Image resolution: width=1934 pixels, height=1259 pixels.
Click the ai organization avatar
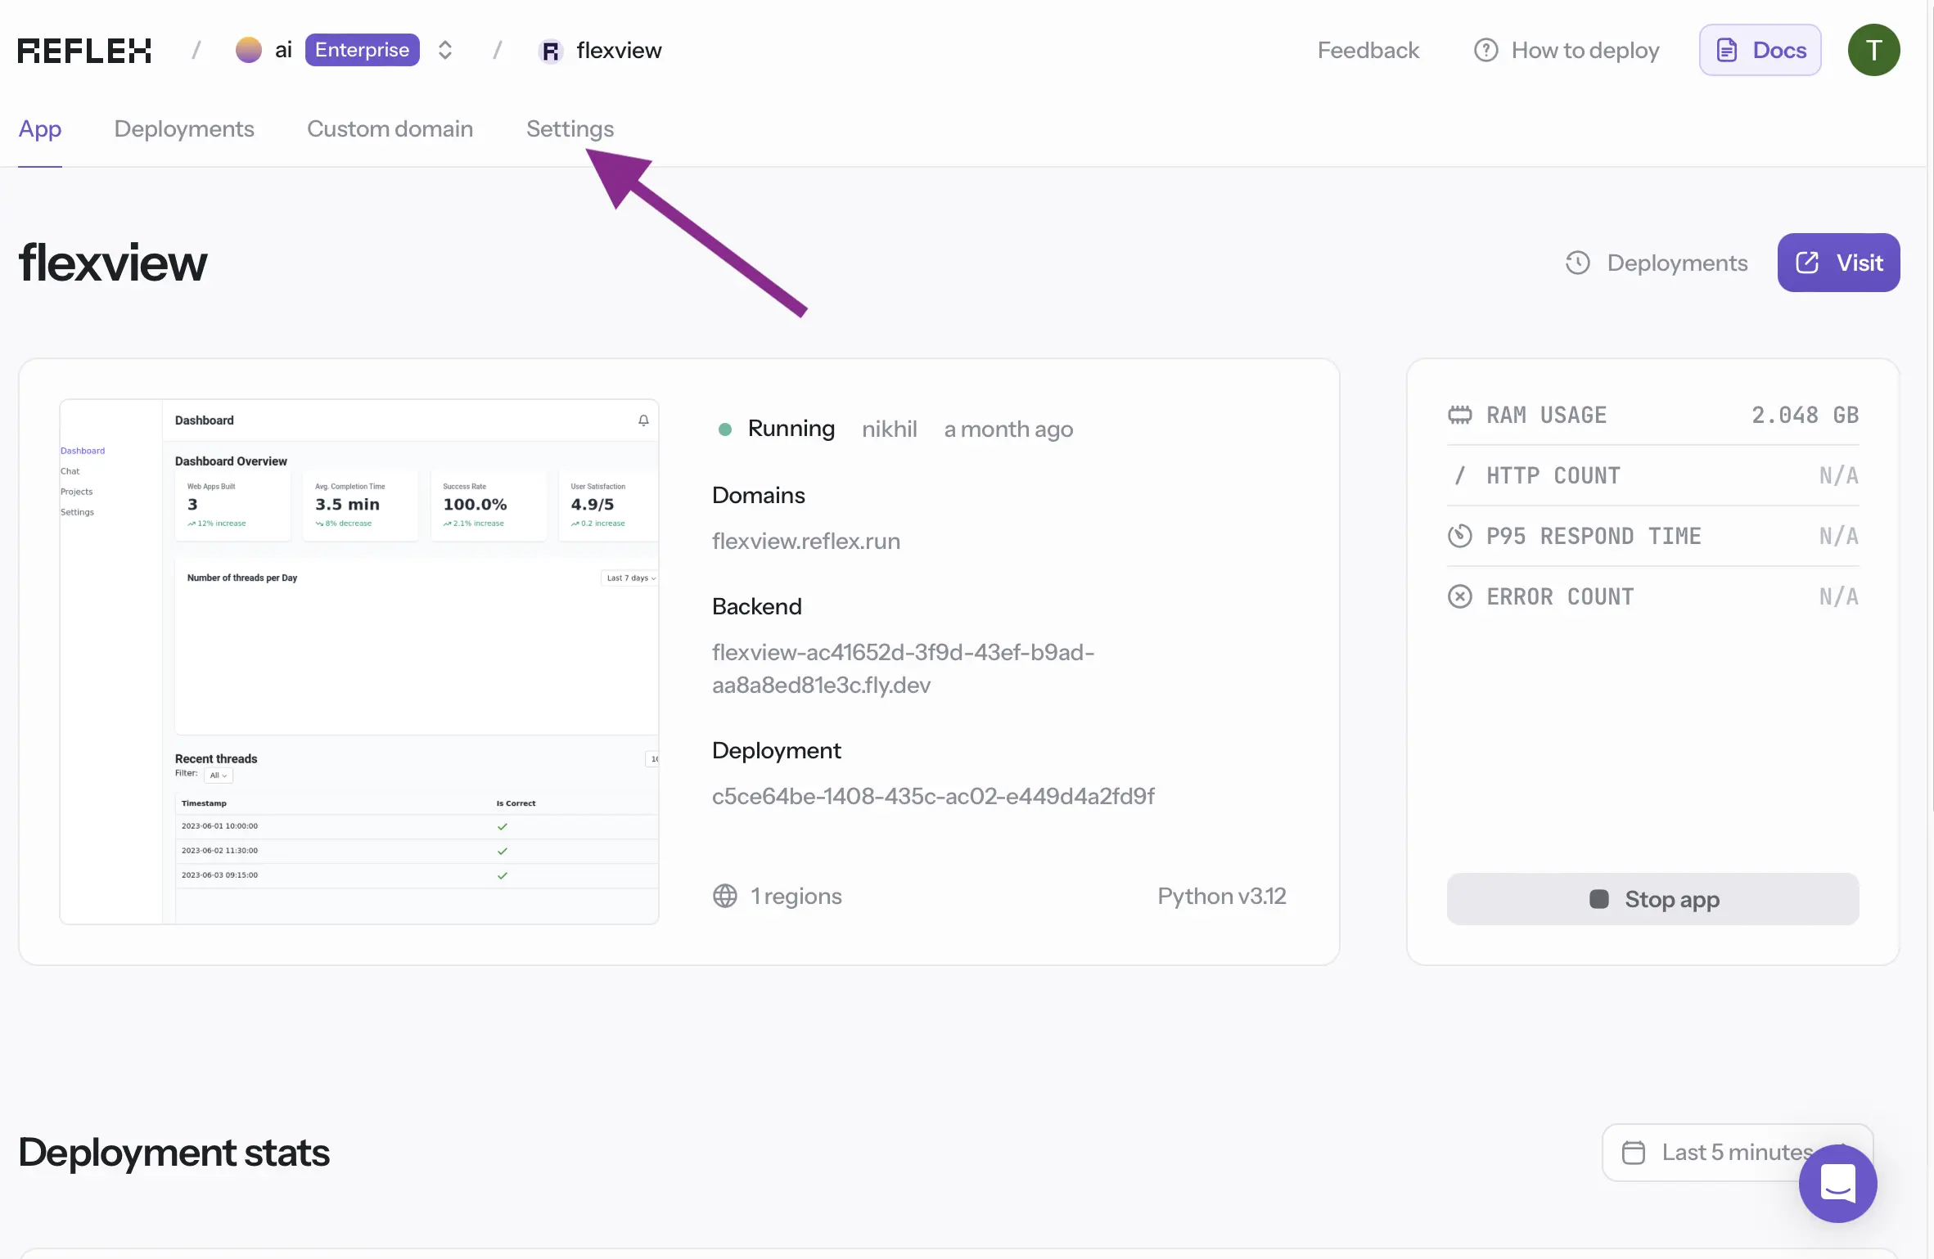(x=248, y=50)
